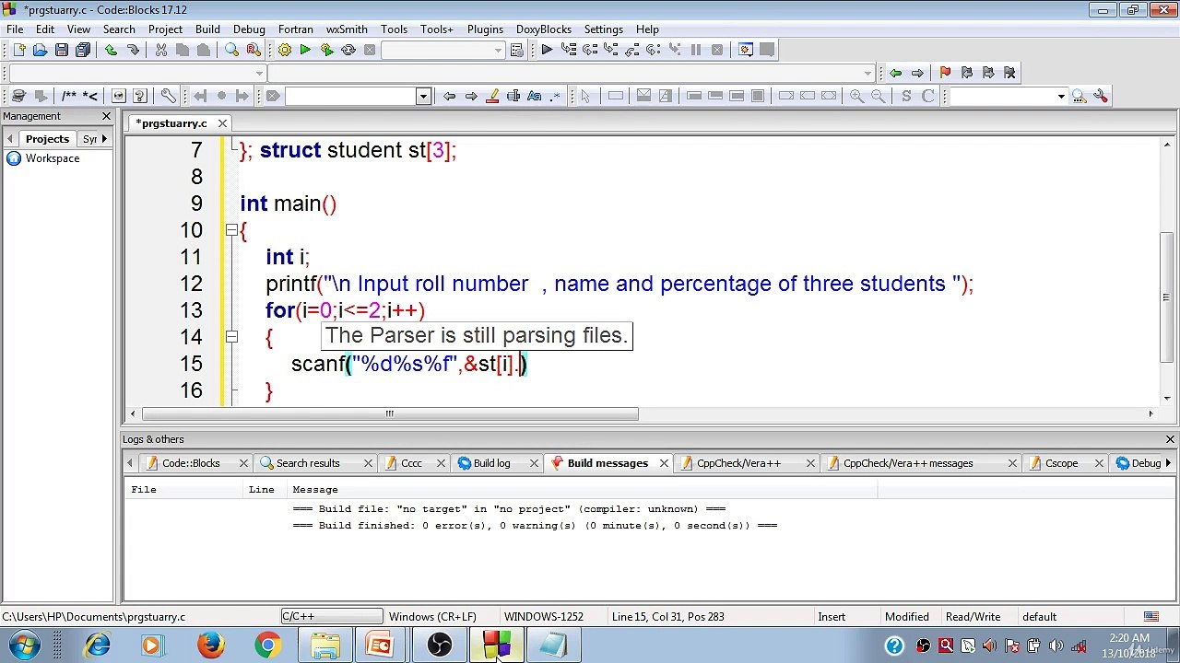The width and height of the screenshot is (1180, 663).
Task: Open the Settings menu
Action: point(604,29)
